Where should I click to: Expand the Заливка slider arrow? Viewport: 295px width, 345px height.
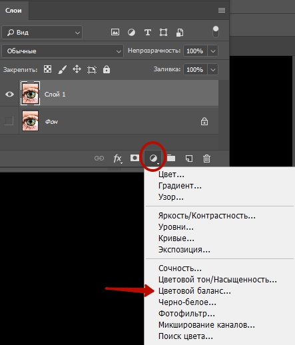click(x=213, y=70)
